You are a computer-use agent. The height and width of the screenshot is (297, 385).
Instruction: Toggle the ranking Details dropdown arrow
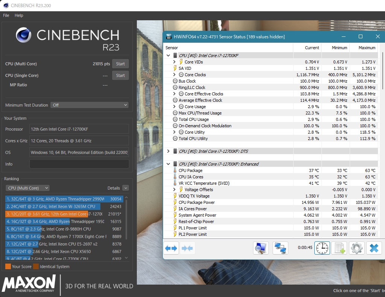(126, 188)
